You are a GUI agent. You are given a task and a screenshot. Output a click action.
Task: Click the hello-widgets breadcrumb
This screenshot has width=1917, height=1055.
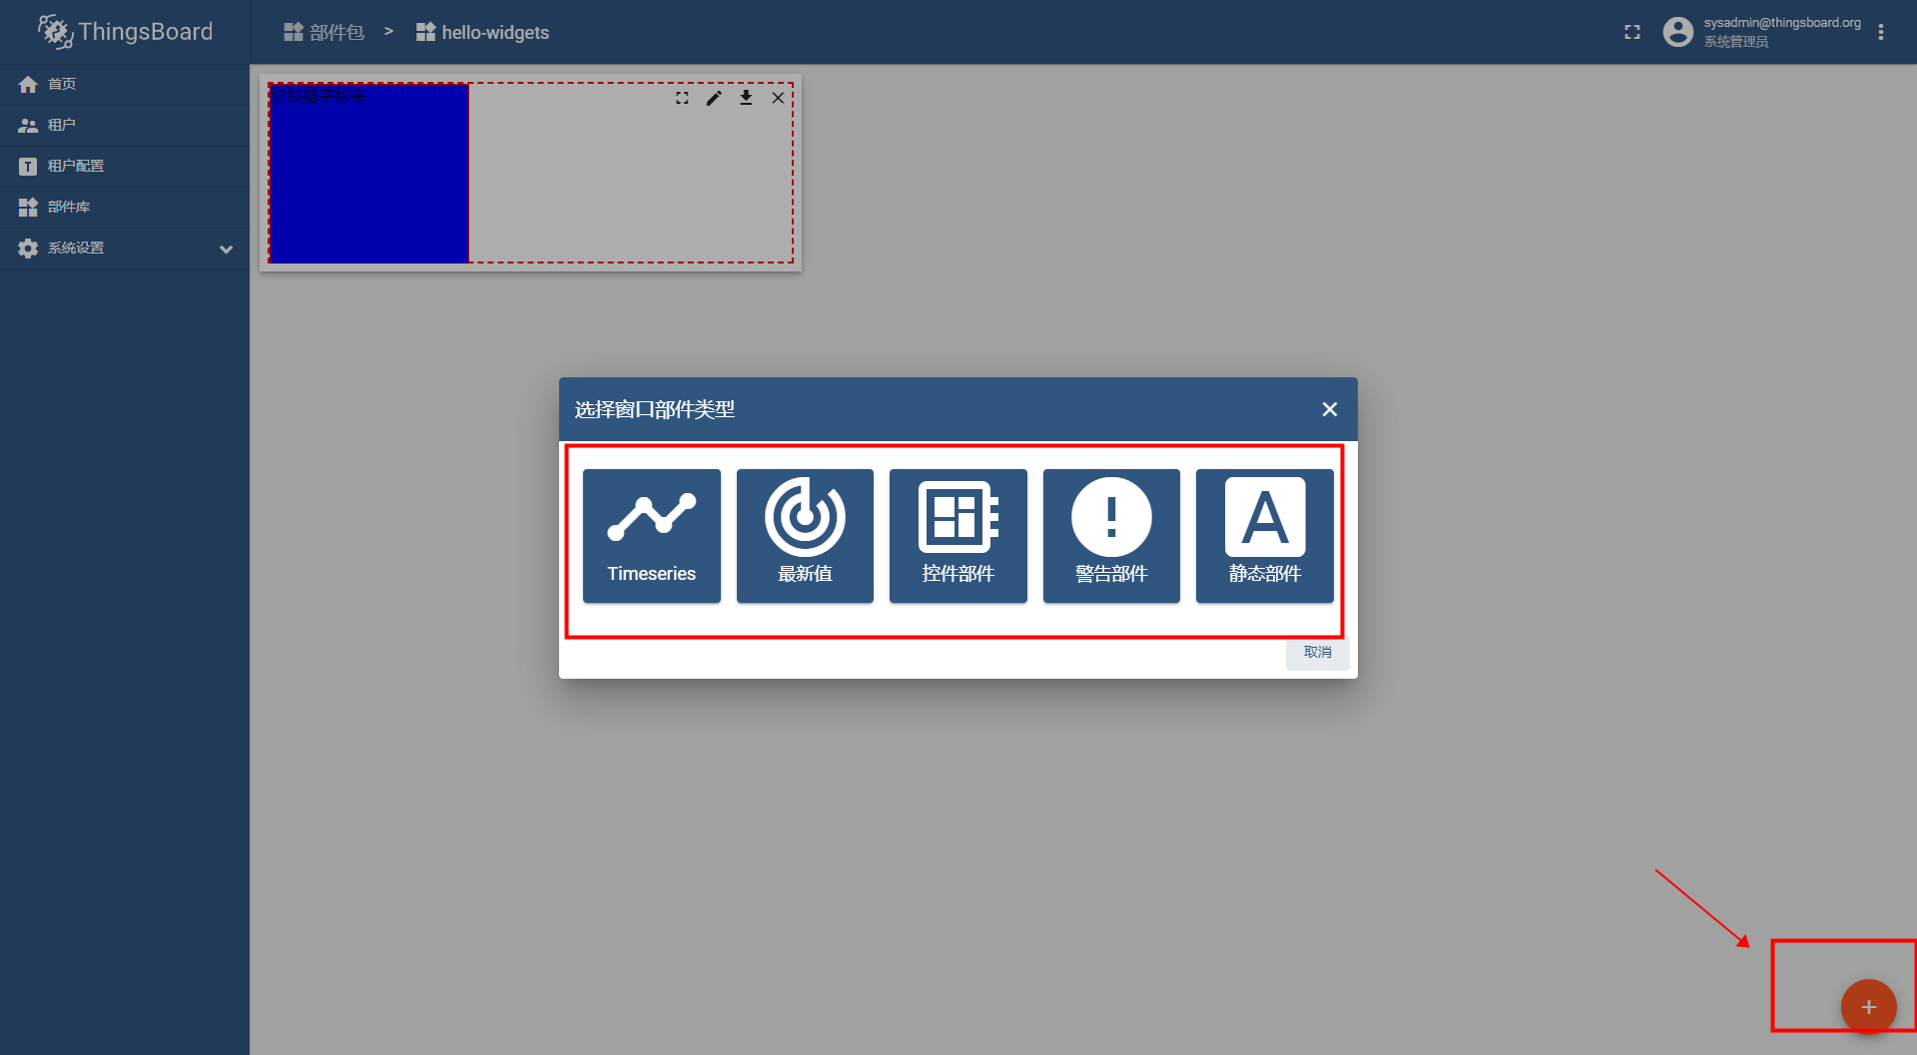pos(482,32)
